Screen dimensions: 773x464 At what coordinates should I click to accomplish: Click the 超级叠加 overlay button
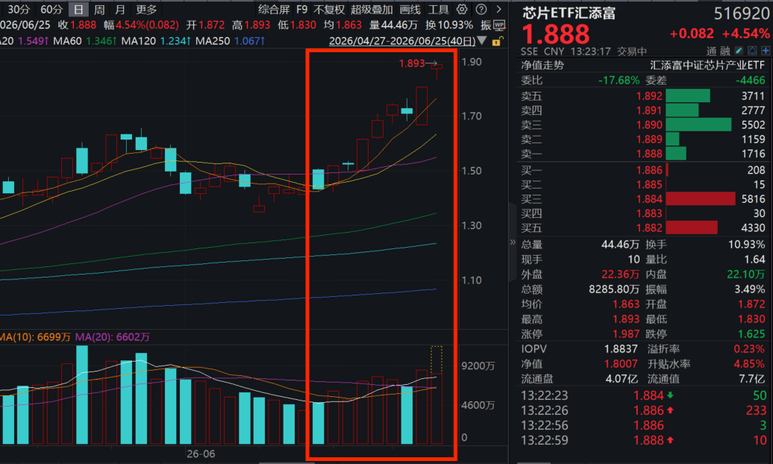(372, 10)
